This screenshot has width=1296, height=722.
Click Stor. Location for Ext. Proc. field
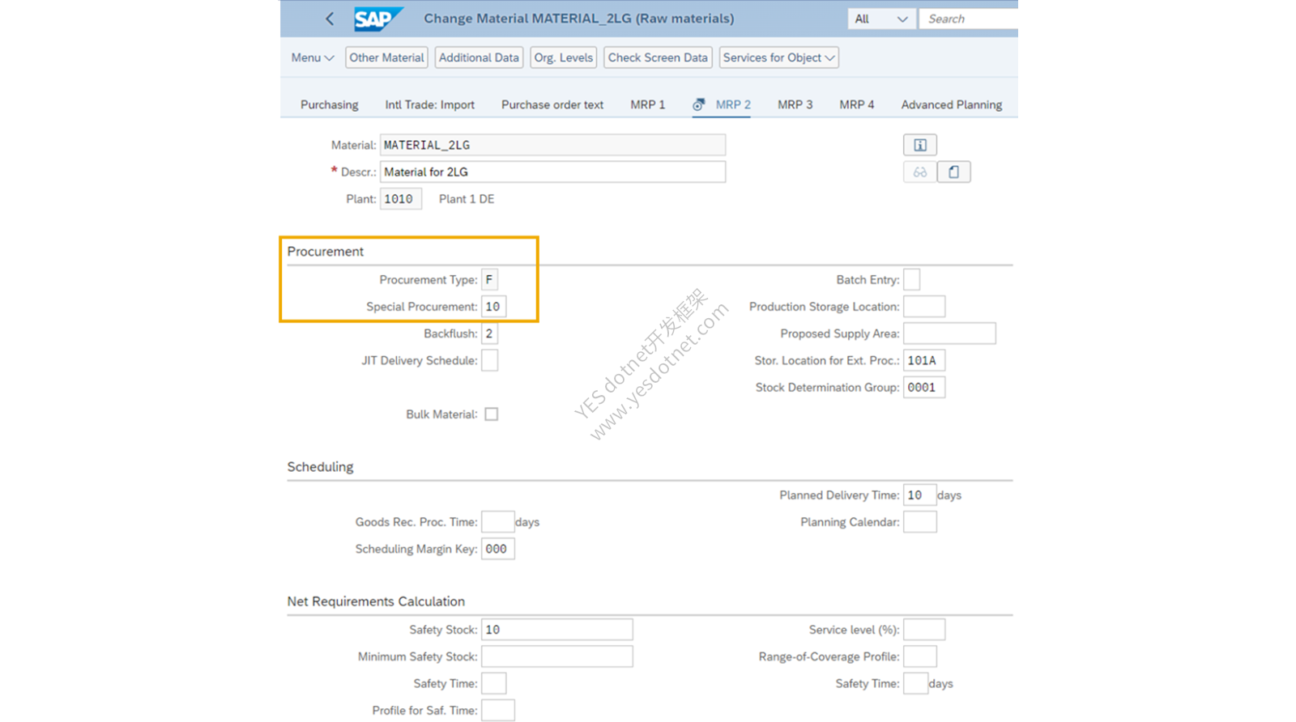(923, 360)
